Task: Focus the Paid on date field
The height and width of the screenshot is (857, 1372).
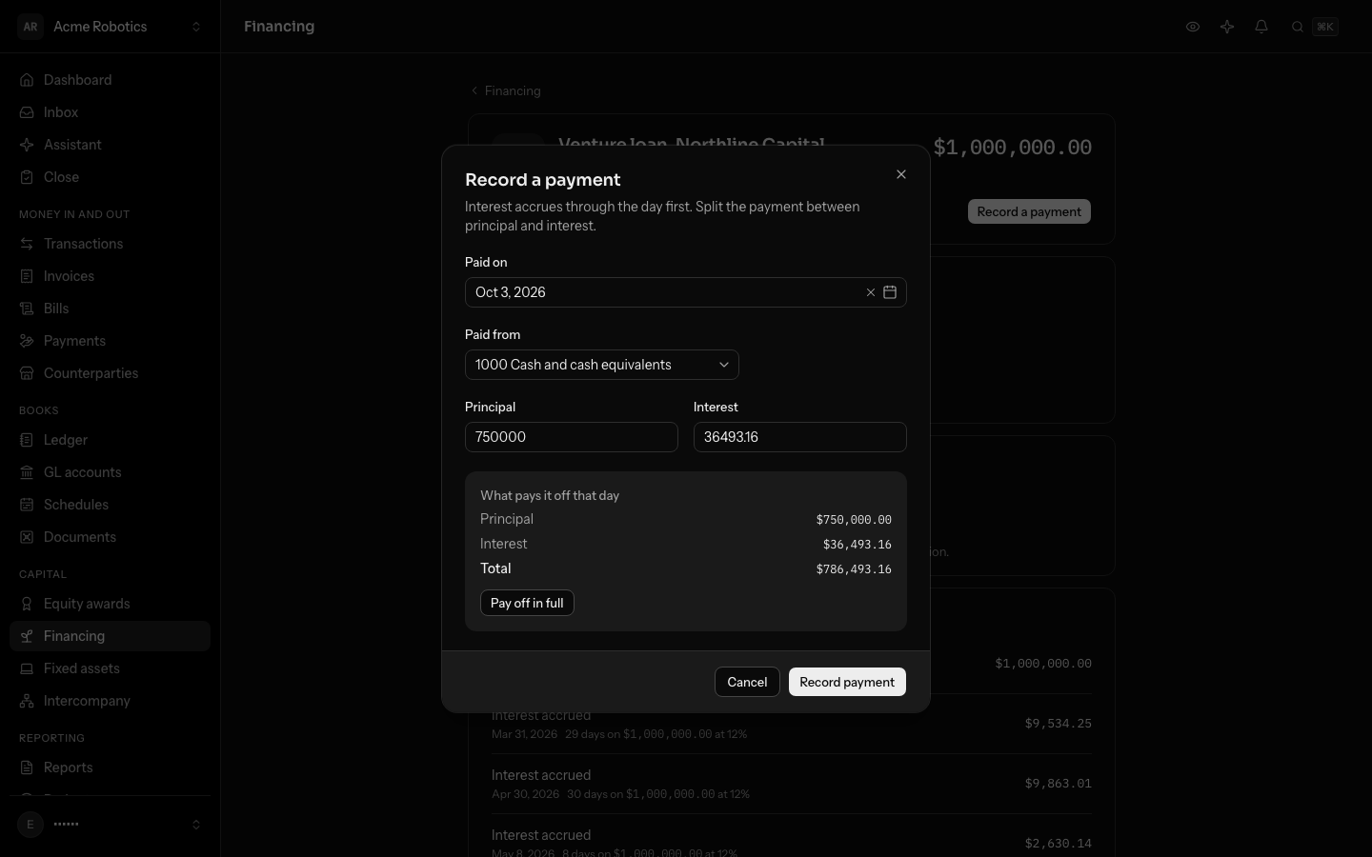Action: click(x=686, y=292)
